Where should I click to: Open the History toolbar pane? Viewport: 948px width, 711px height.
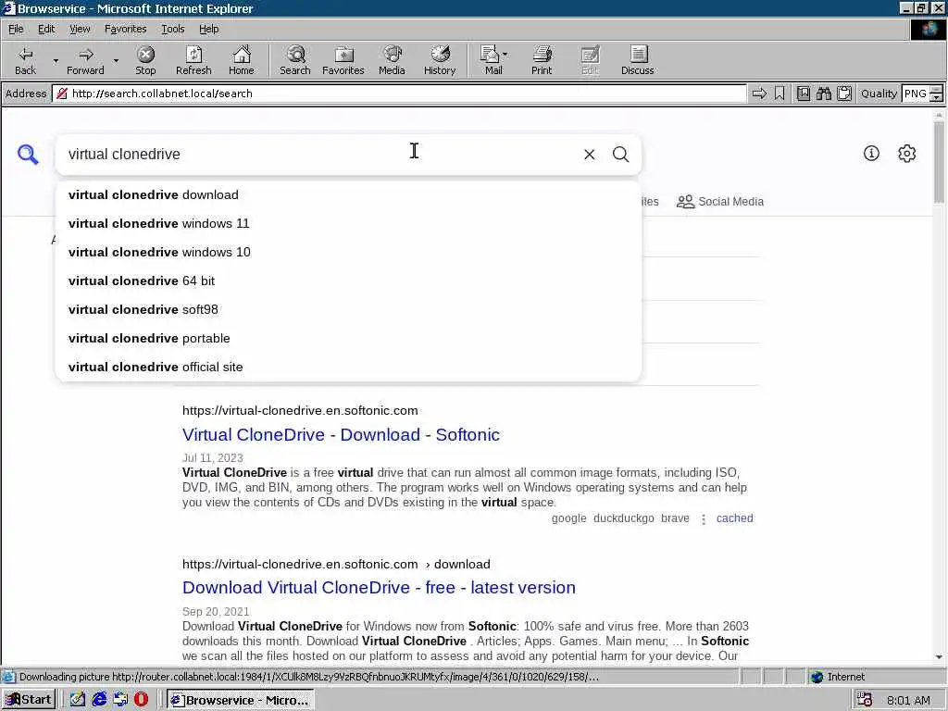tap(440, 61)
